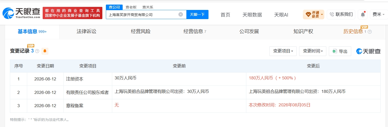The width and height of the screenshot is (388, 127).
Task: Open the 公司发展 tab
Action: (x=249, y=32)
